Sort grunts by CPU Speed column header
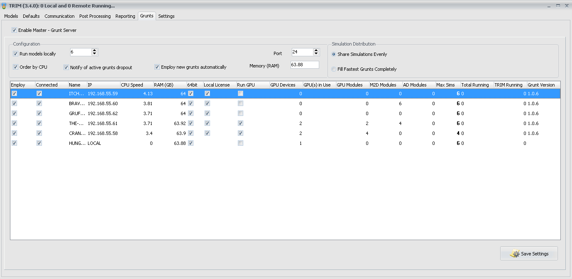The height and width of the screenshot is (279, 572). click(132, 85)
